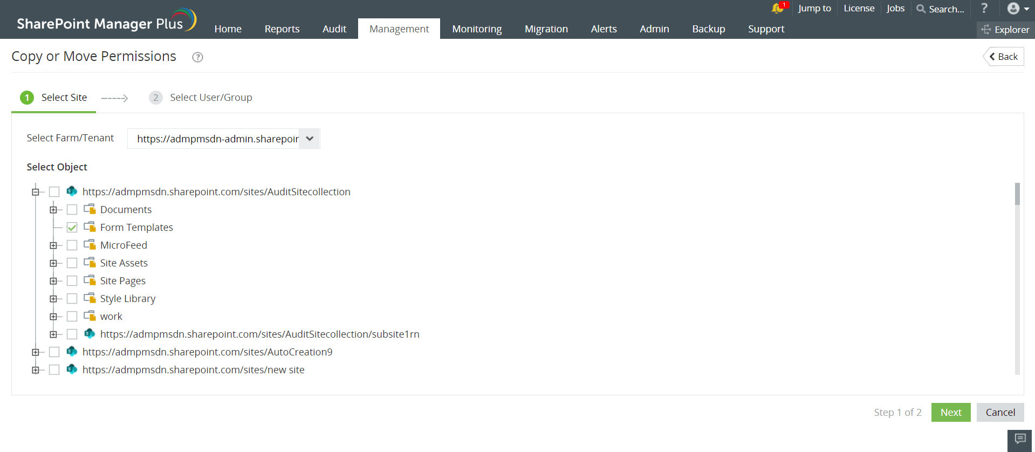Check the Site Pages checkbox
The height and width of the screenshot is (452, 1035).
[x=72, y=281]
